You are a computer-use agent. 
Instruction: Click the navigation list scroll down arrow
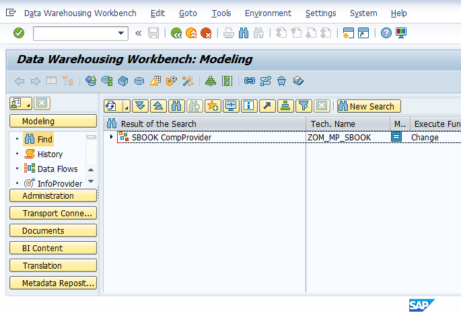[x=91, y=181]
